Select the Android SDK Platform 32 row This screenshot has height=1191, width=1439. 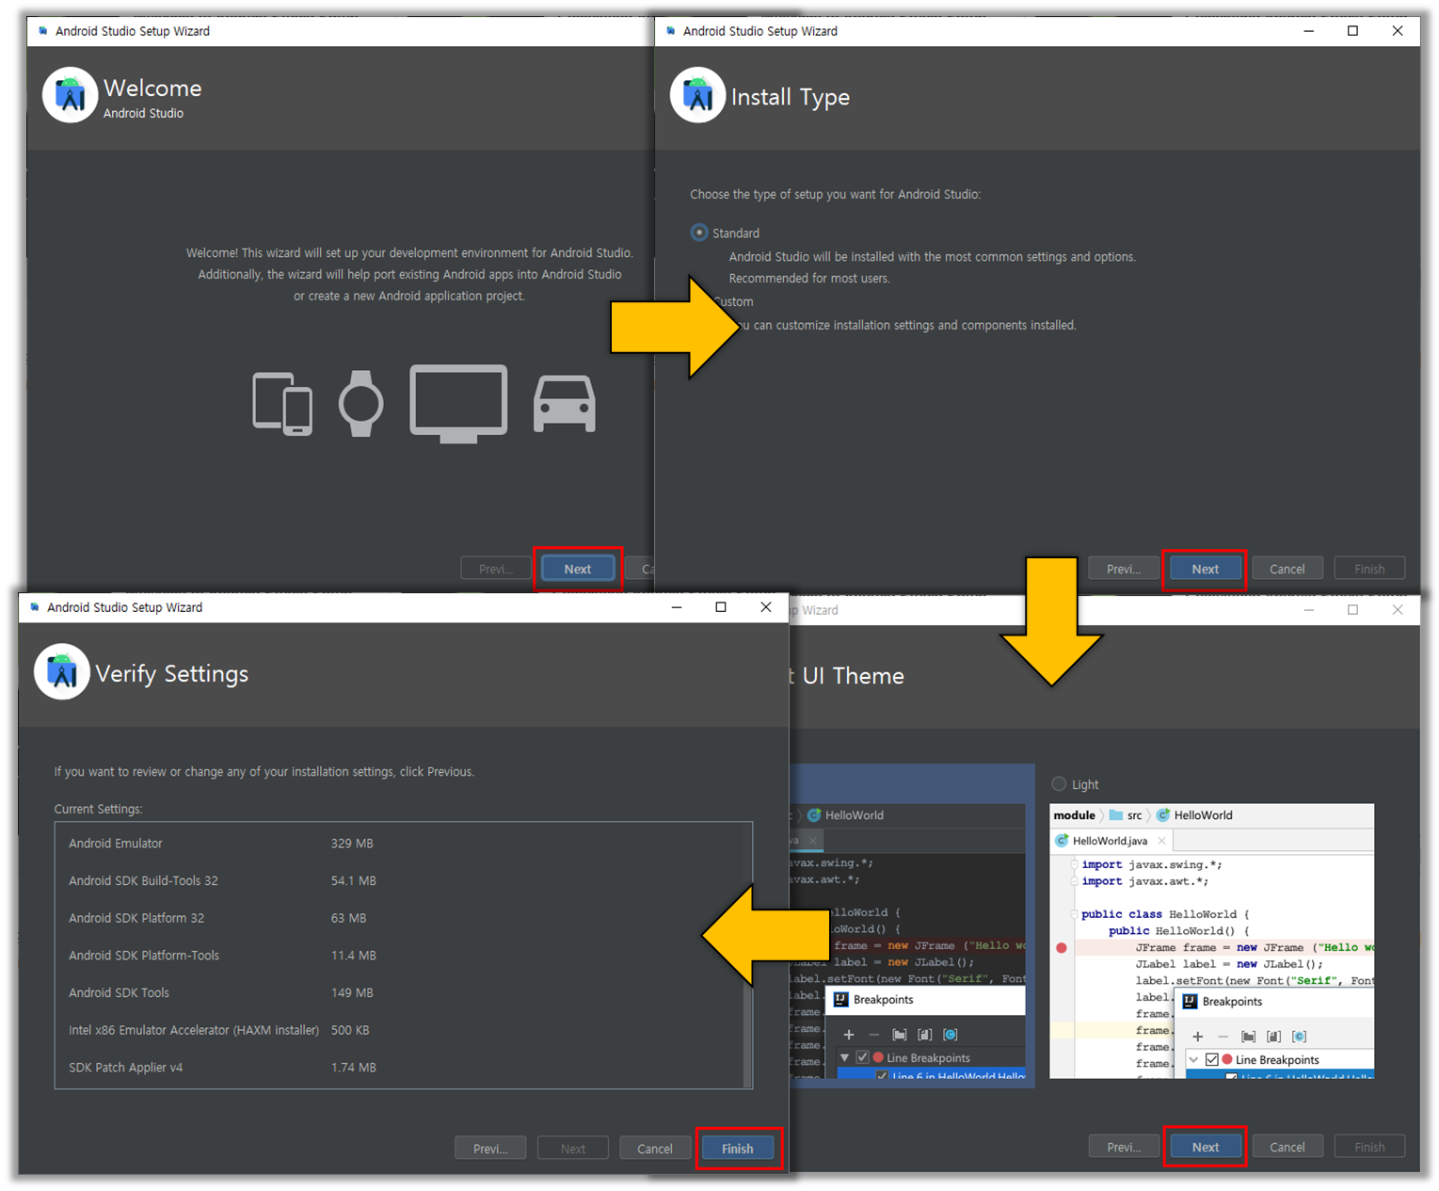pos(399,918)
